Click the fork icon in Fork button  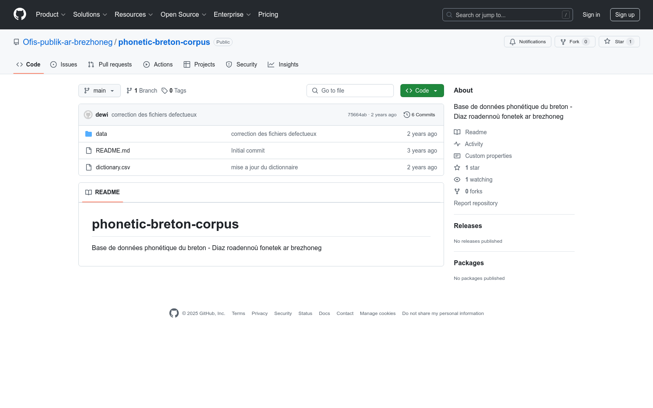pos(563,42)
